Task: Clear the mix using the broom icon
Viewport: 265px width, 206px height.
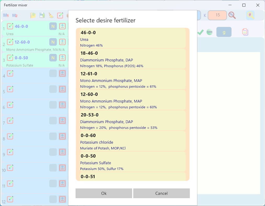Action: (51, 15)
